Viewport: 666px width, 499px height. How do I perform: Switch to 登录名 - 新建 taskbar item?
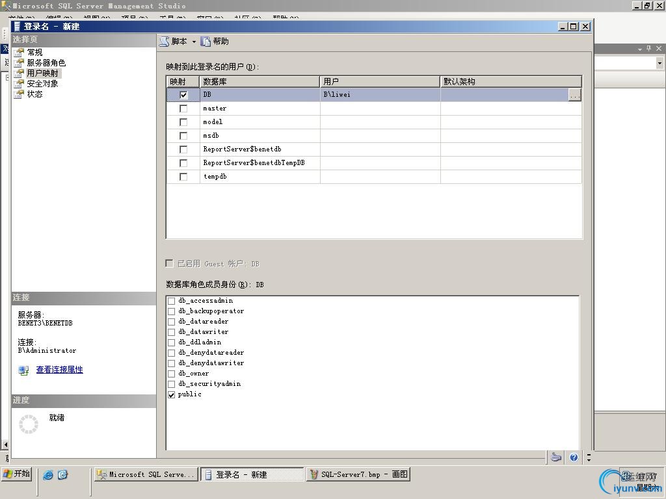click(x=252, y=474)
